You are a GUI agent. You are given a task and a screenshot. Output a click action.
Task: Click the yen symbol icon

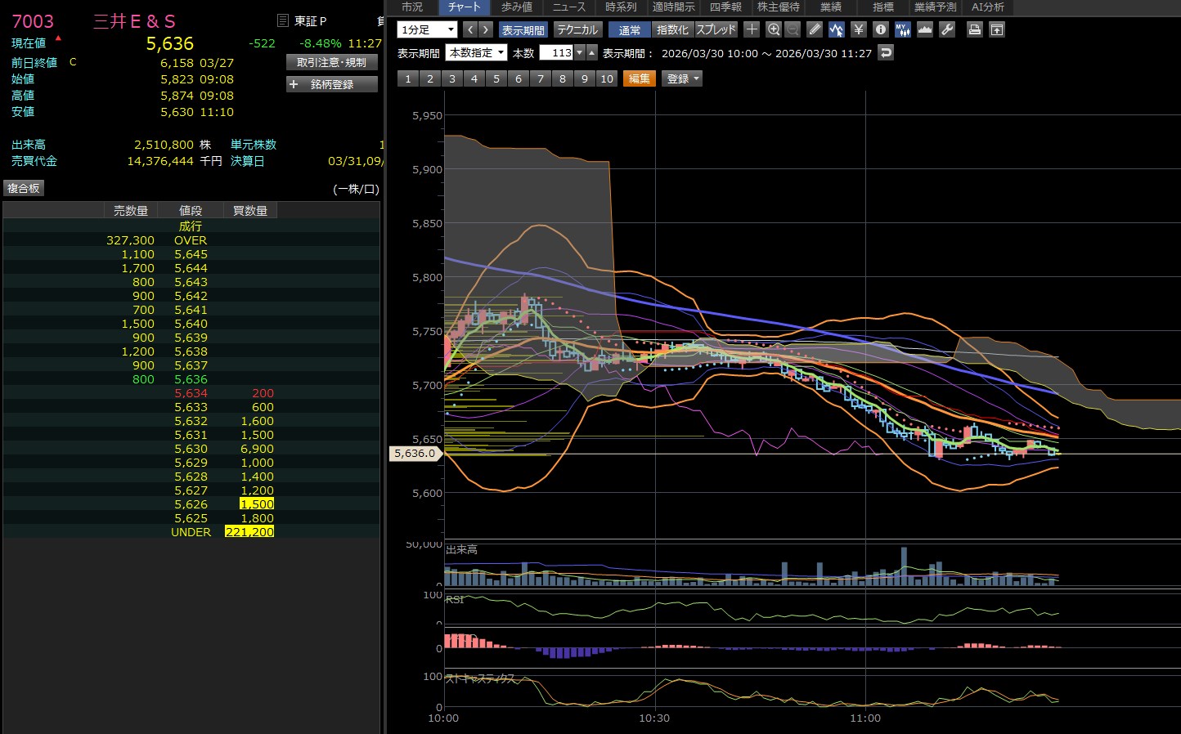[x=858, y=29]
